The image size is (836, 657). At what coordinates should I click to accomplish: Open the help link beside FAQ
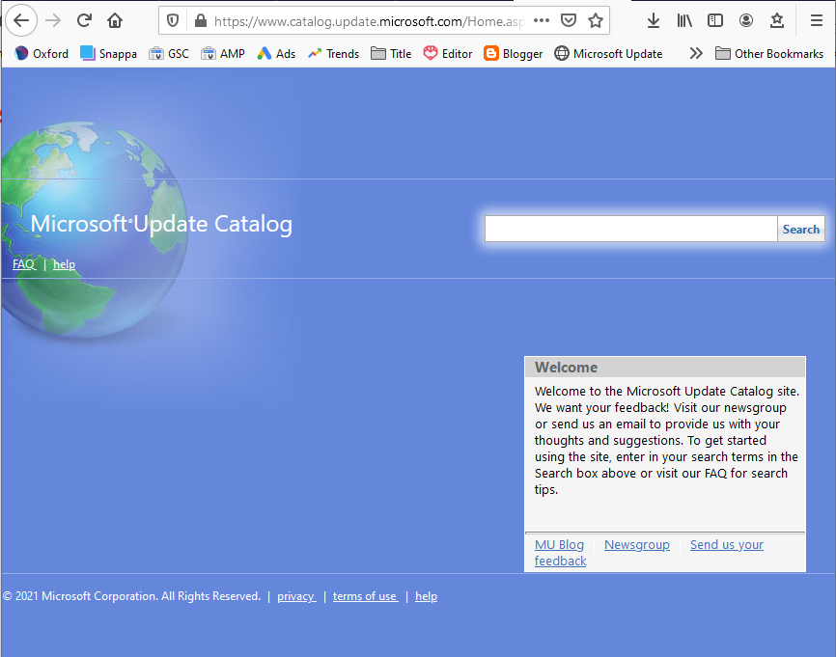coord(64,264)
